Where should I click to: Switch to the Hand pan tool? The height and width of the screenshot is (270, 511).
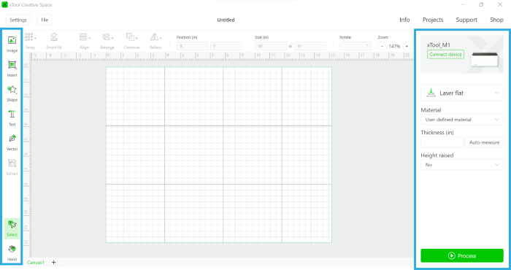[12, 253]
